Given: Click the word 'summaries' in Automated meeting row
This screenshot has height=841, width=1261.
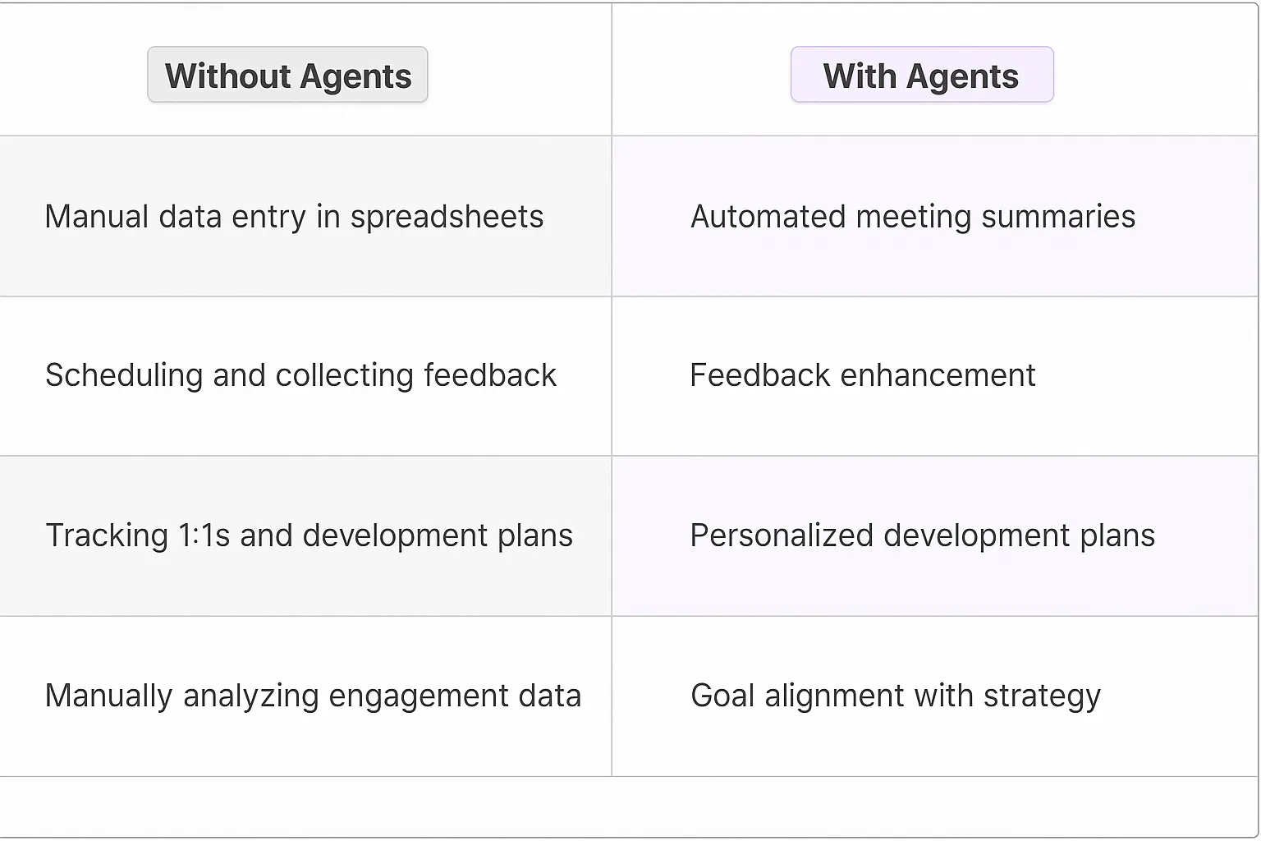Looking at the screenshot, I should point(1058,217).
